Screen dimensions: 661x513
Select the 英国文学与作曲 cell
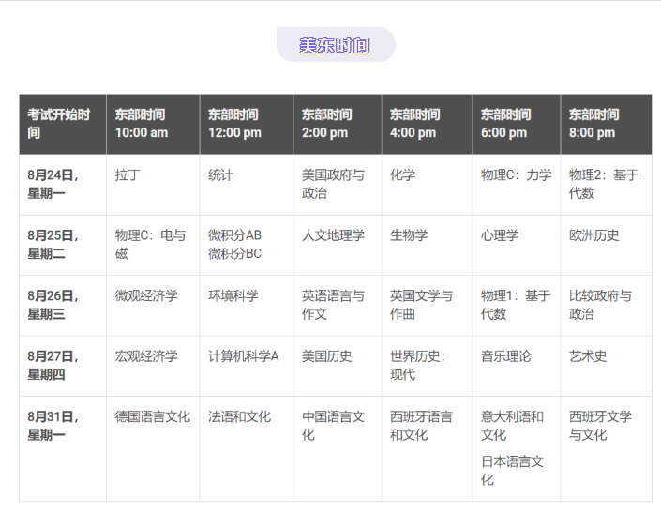(x=421, y=305)
